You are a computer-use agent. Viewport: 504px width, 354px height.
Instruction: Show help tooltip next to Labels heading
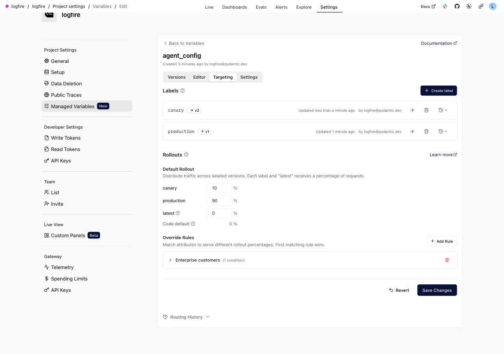click(x=182, y=90)
